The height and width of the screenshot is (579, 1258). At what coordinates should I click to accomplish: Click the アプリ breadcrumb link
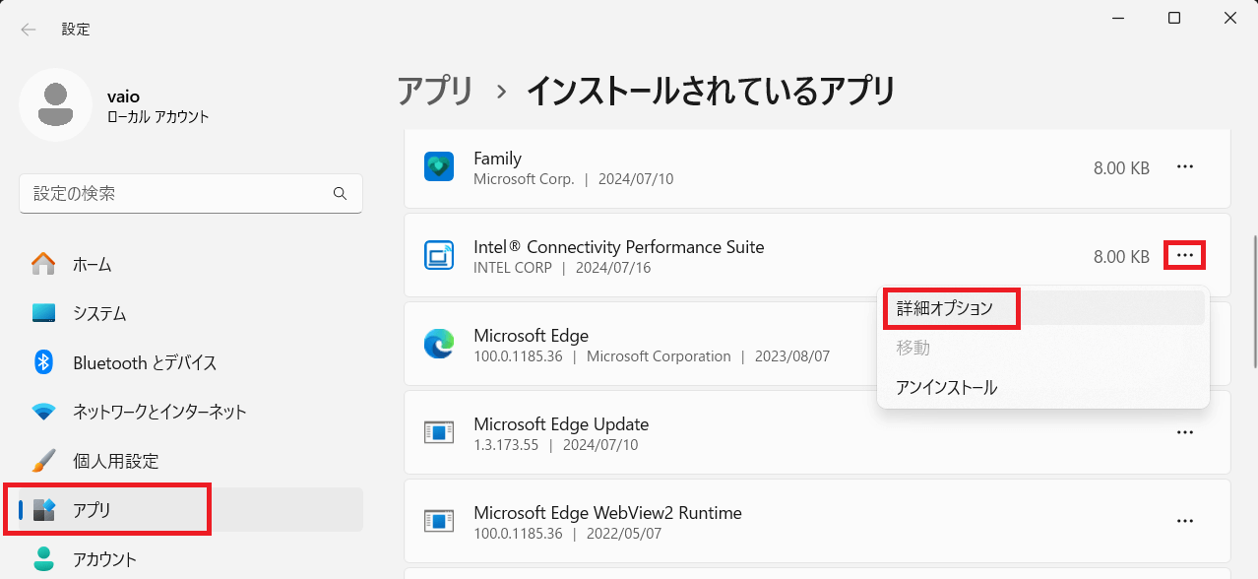pyautogui.click(x=435, y=91)
